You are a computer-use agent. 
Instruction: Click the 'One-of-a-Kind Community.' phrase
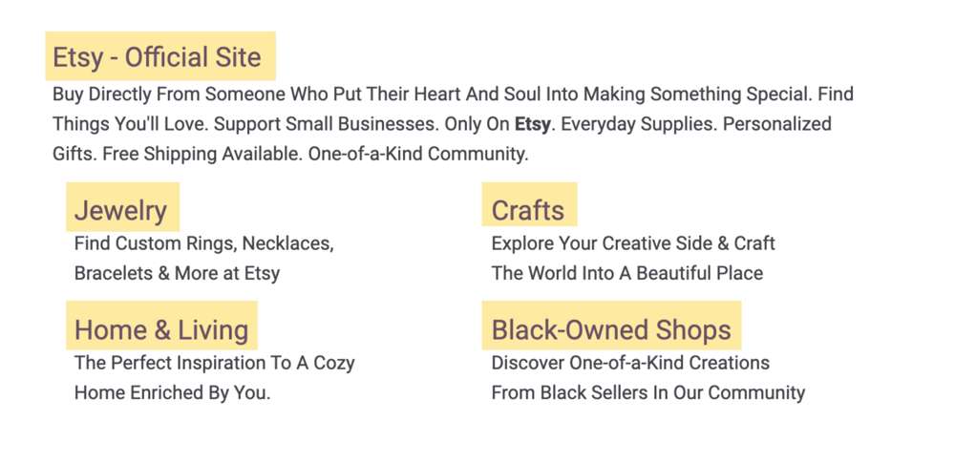tap(418, 154)
